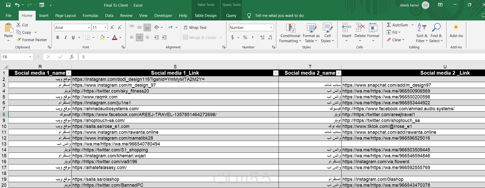This screenshot has width=485, height=188.
Task: Set Align Left for cell
Action: (x=132, y=37)
